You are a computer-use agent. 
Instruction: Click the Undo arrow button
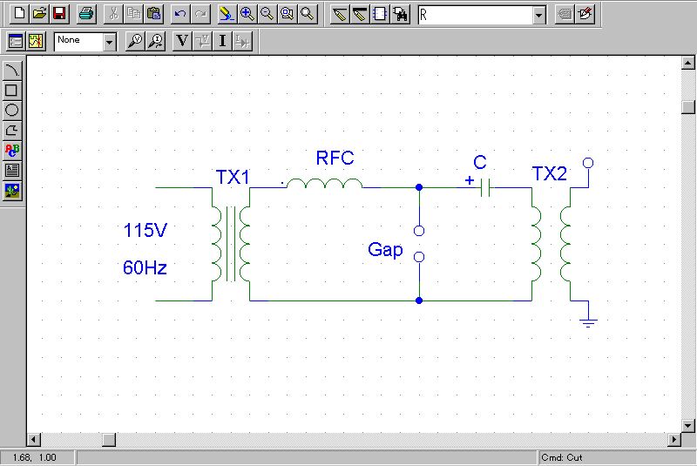pyautogui.click(x=179, y=14)
